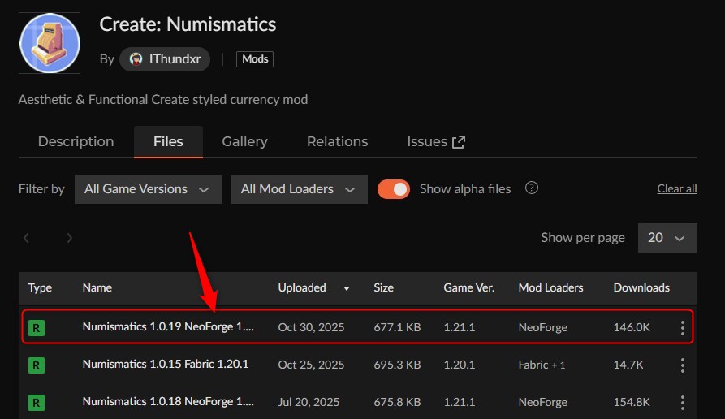Click the external link icon beside Issues
The image size is (725, 419).
pos(458,142)
